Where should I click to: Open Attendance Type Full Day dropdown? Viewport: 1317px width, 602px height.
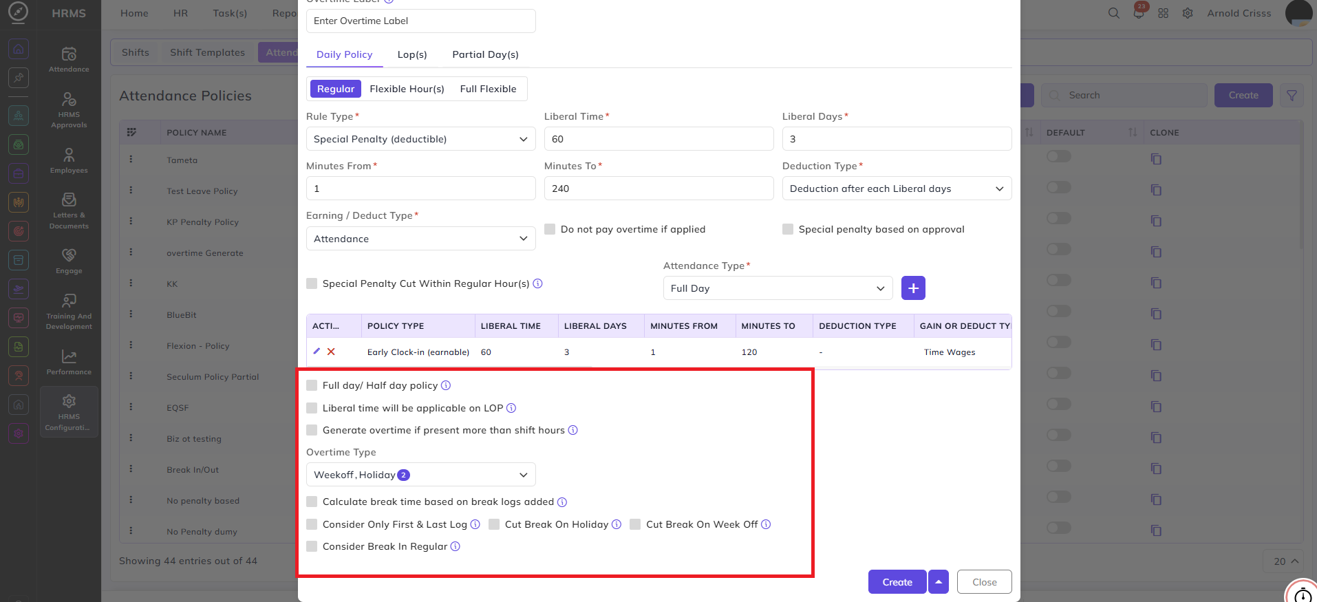(778, 288)
